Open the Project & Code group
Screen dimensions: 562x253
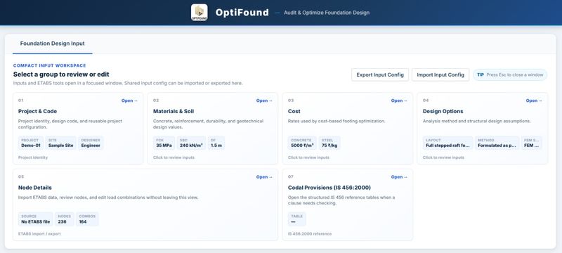click(x=129, y=100)
